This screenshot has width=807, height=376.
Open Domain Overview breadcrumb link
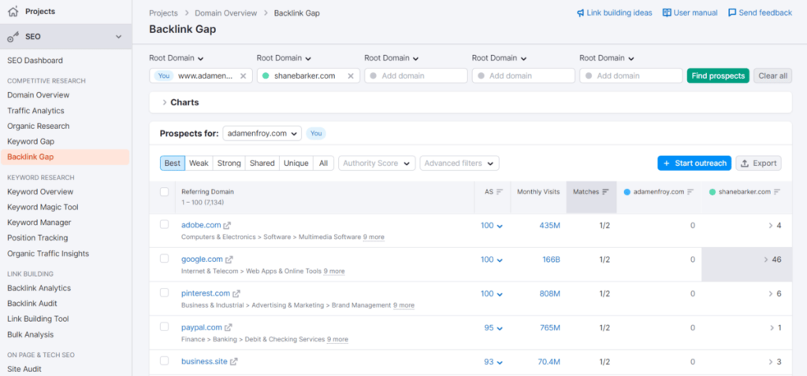225,13
